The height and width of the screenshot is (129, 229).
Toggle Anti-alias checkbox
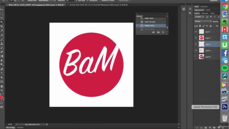tap(76, 1)
